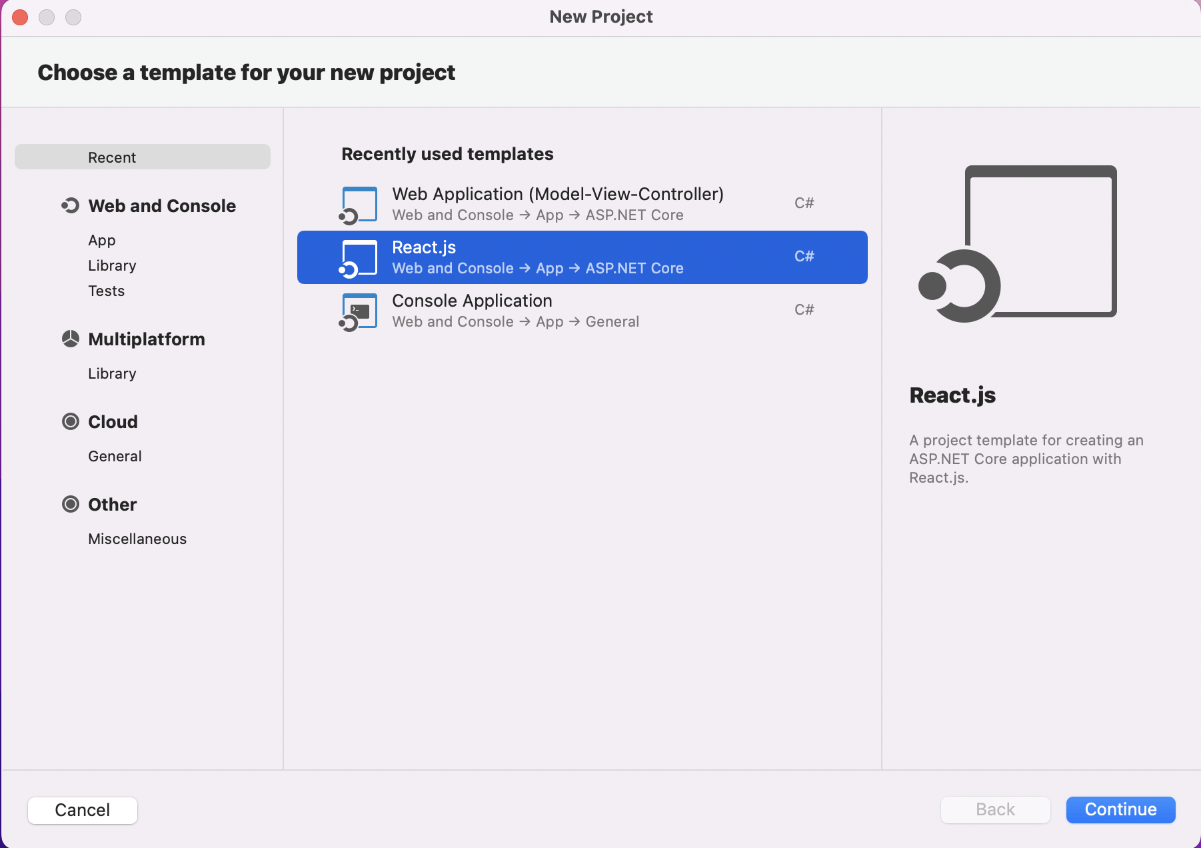Select the Recent templates category
The width and height of the screenshot is (1201, 848).
coord(143,157)
